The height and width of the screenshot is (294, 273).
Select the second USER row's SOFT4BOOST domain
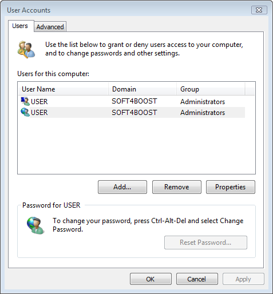(x=134, y=113)
